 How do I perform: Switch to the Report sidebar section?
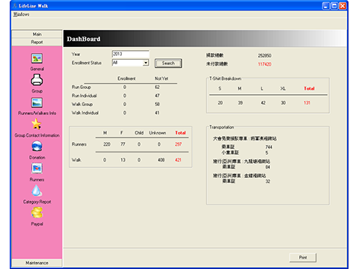coord(37,42)
